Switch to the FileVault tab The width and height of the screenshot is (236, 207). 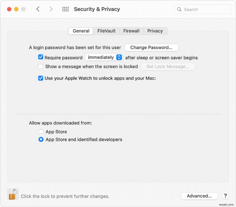pos(106,31)
